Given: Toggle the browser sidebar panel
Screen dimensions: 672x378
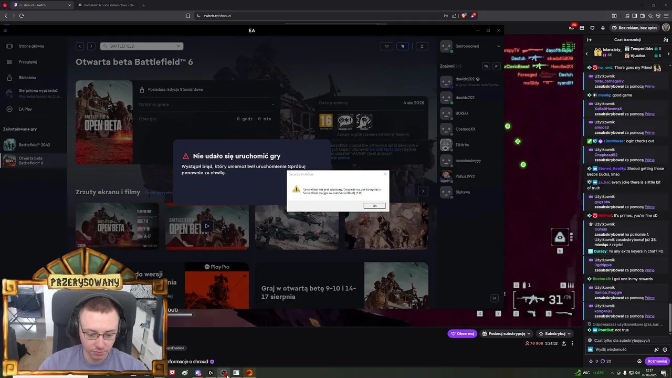Looking at the screenshot, I should click(635, 16).
